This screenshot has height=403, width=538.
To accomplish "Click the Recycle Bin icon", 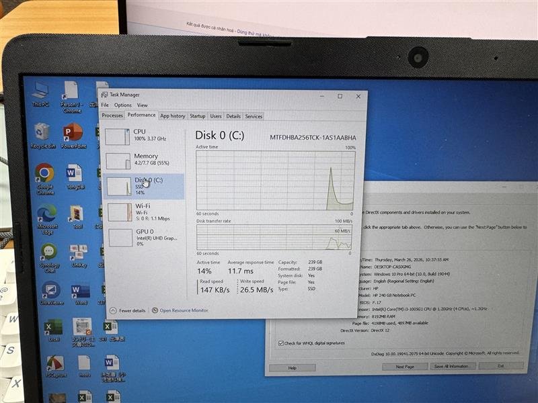I will coord(42,136).
